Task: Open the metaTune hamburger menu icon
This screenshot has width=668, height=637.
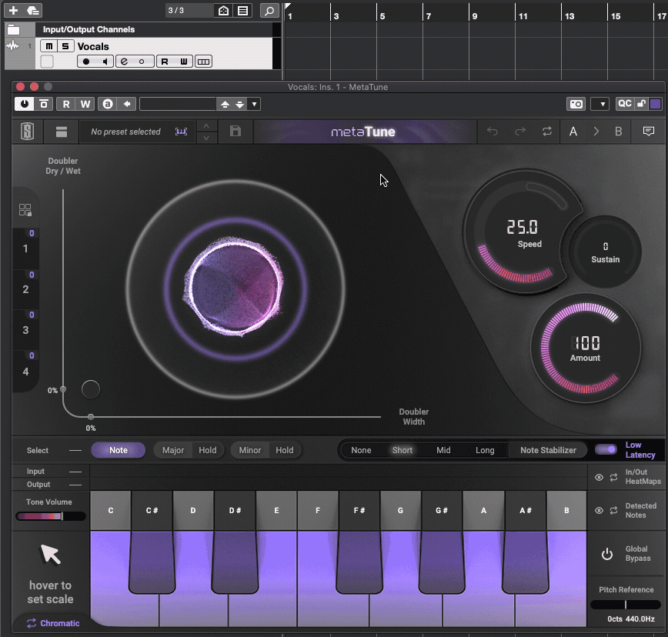Action: click(x=62, y=132)
